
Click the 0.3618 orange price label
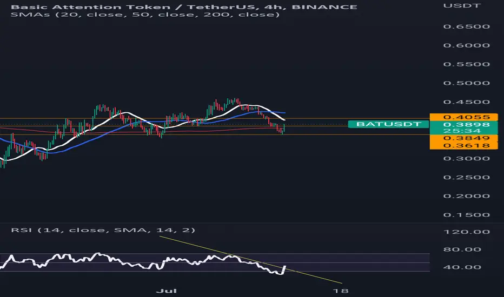[x=464, y=145]
